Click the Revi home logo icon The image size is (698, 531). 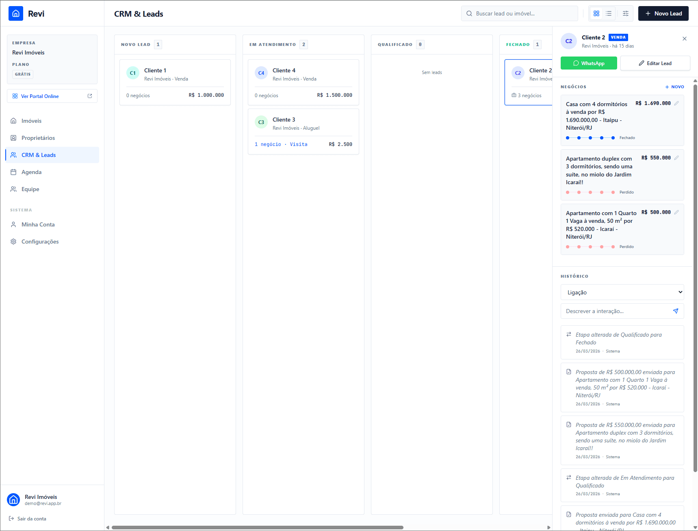tap(16, 13)
